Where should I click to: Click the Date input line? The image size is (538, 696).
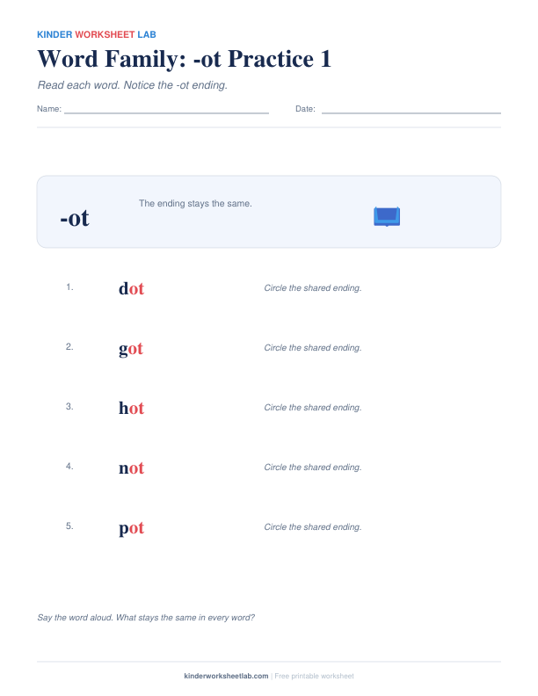[x=411, y=112]
